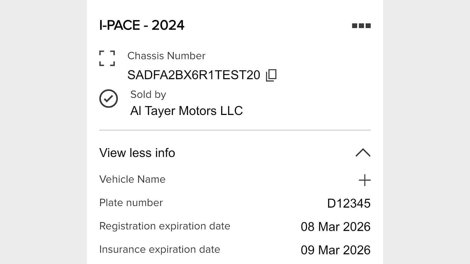Collapse details using the up chevron
Viewport: 470px width, 264px height.
pos(363,153)
